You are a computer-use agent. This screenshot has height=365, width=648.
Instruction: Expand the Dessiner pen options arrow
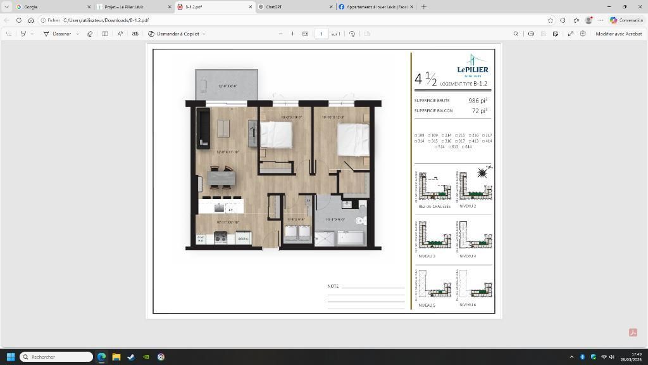coord(77,34)
